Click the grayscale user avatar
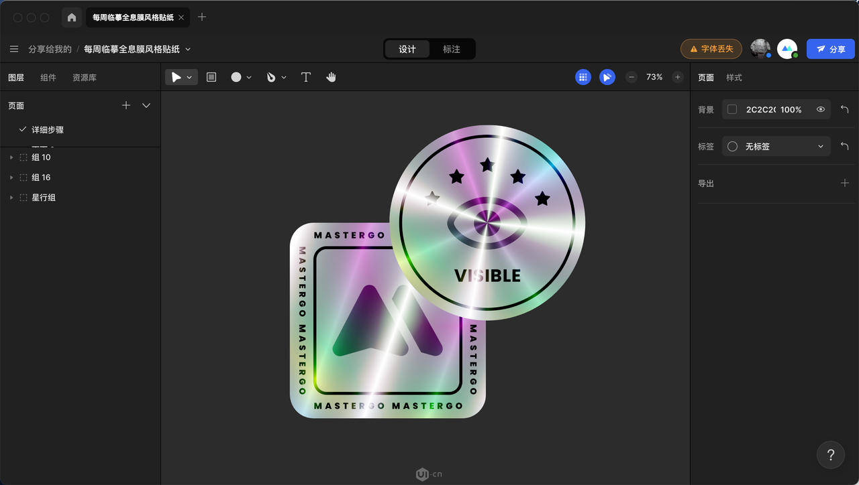This screenshot has width=859, height=485. coord(760,48)
